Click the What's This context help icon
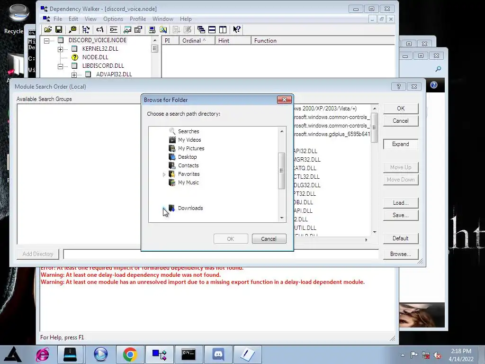Image resolution: width=485 pixels, height=364 pixels. pyautogui.click(x=237, y=30)
